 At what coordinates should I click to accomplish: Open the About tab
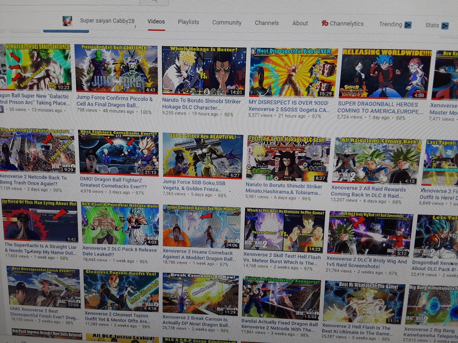300,23
